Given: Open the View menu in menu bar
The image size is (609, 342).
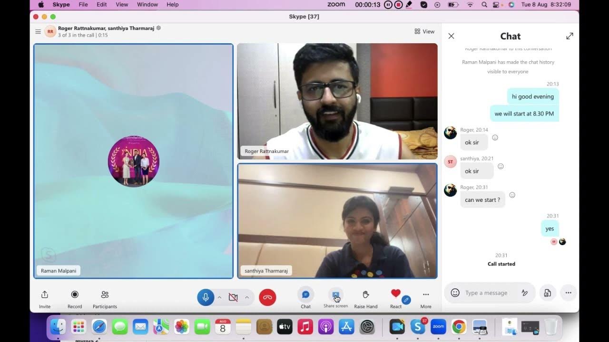Looking at the screenshot, I should (x=122, y=4).
